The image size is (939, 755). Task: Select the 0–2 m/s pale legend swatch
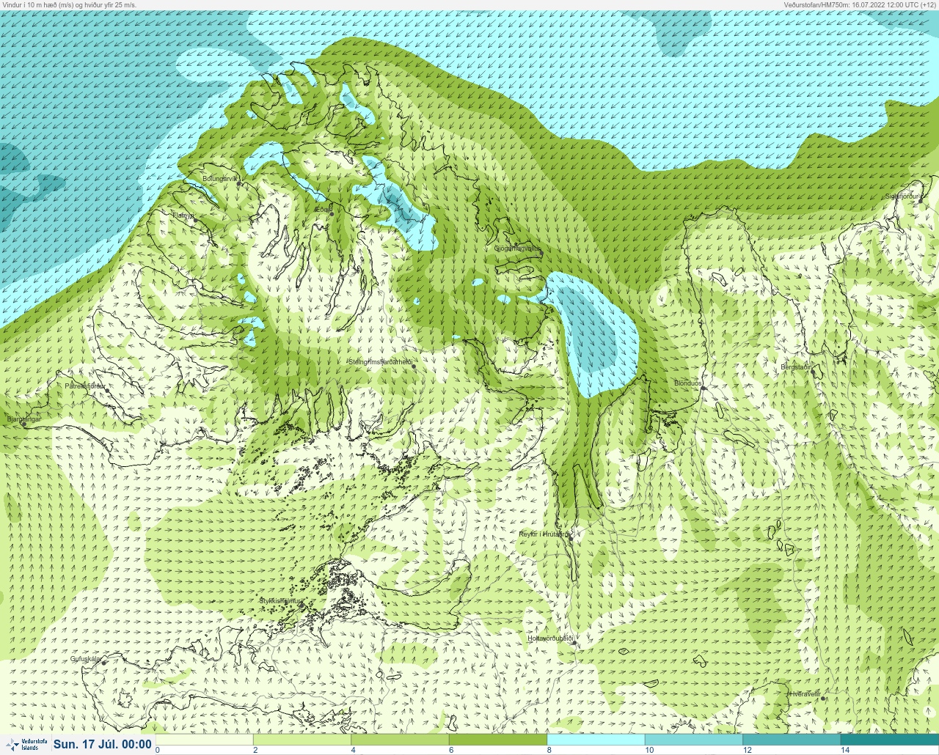click(205, 740)
